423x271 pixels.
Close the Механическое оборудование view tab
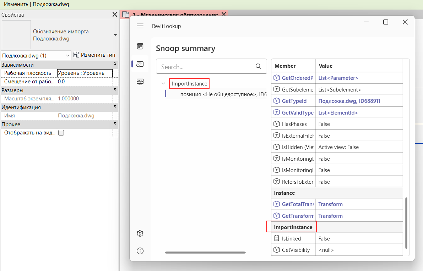point(224,14)
